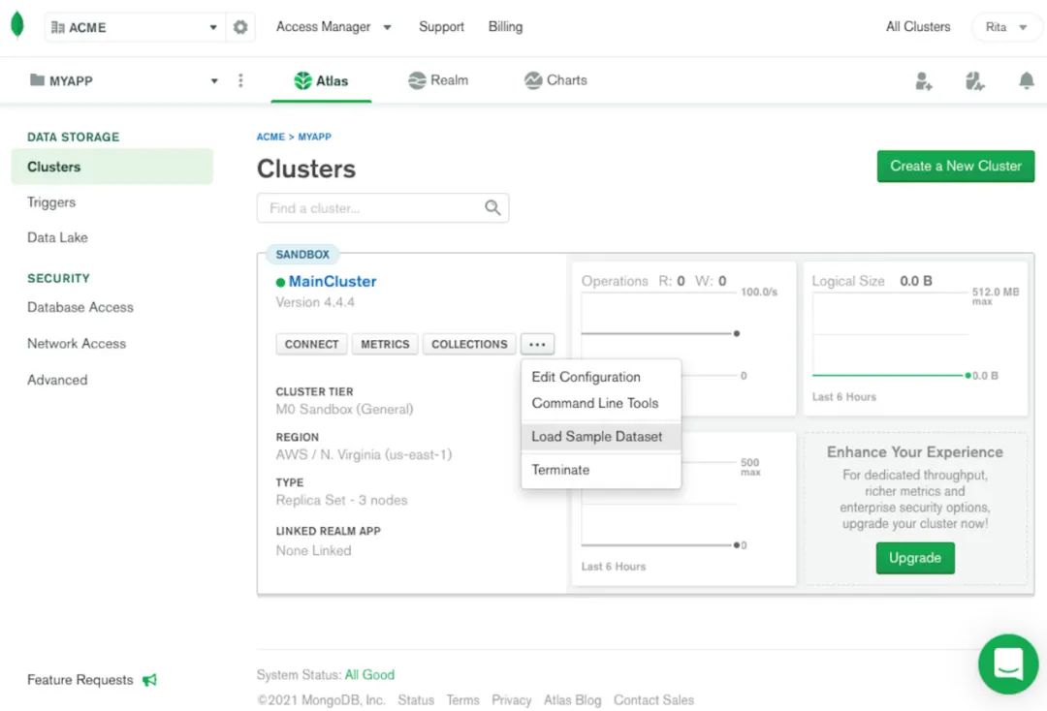Open the MainCluster link

333,282
